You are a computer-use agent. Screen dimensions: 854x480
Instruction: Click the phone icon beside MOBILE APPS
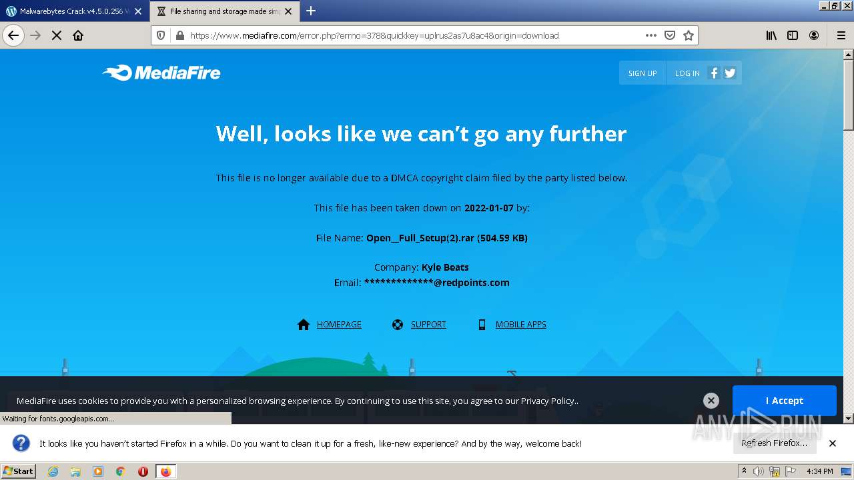pyautogui.click(x=482, y=325)
